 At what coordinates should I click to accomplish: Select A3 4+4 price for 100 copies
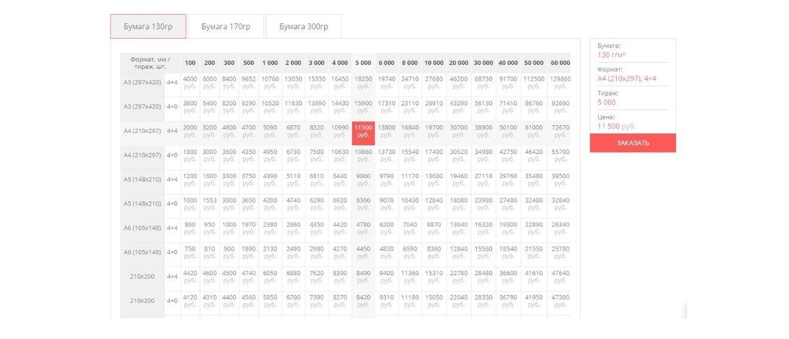[190, 82]
